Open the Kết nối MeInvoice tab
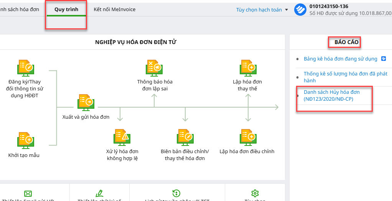The image size is (392, 201). pos(114,9)
